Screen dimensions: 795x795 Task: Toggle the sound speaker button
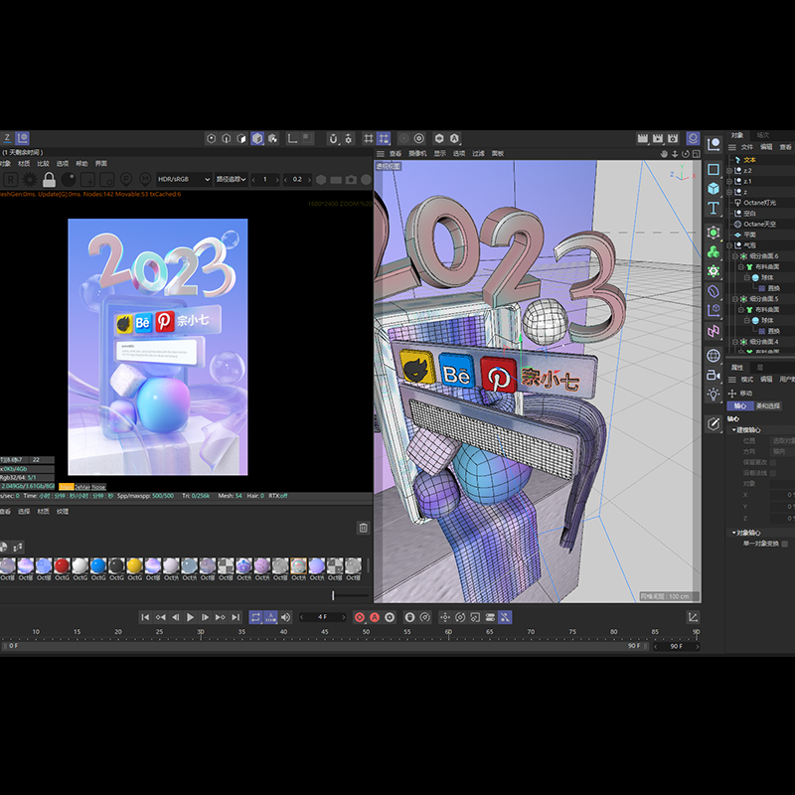click(x=286, y=617)
